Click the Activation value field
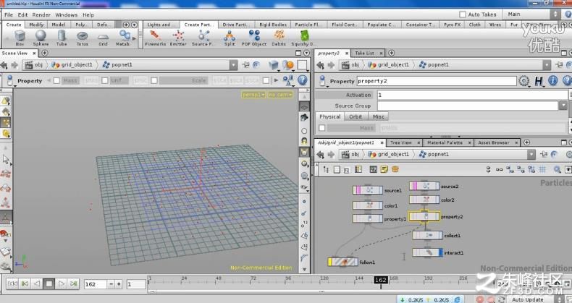This screenshot has width=572, height=303. (x=473, y=95)
